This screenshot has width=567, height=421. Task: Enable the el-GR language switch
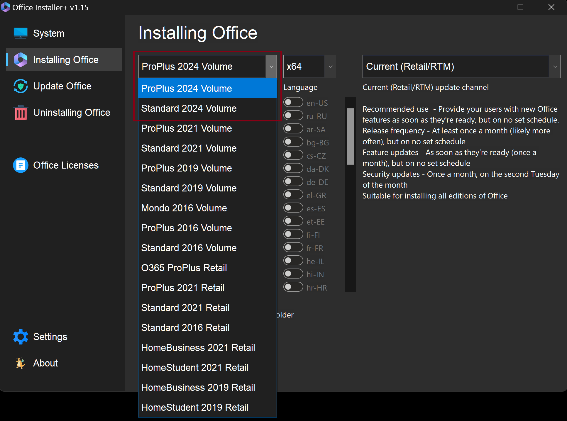click(293, 195)
